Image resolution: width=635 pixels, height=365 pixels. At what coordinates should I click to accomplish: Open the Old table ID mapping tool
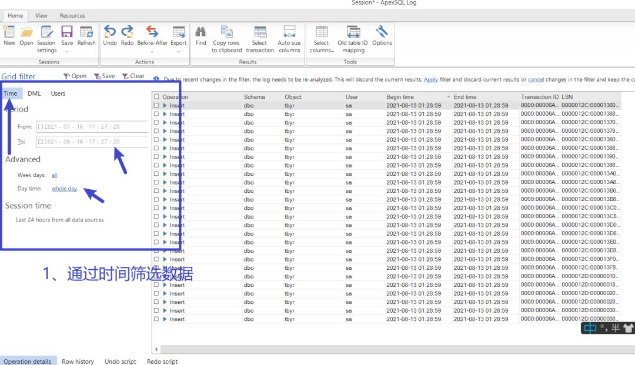point(352,34)
